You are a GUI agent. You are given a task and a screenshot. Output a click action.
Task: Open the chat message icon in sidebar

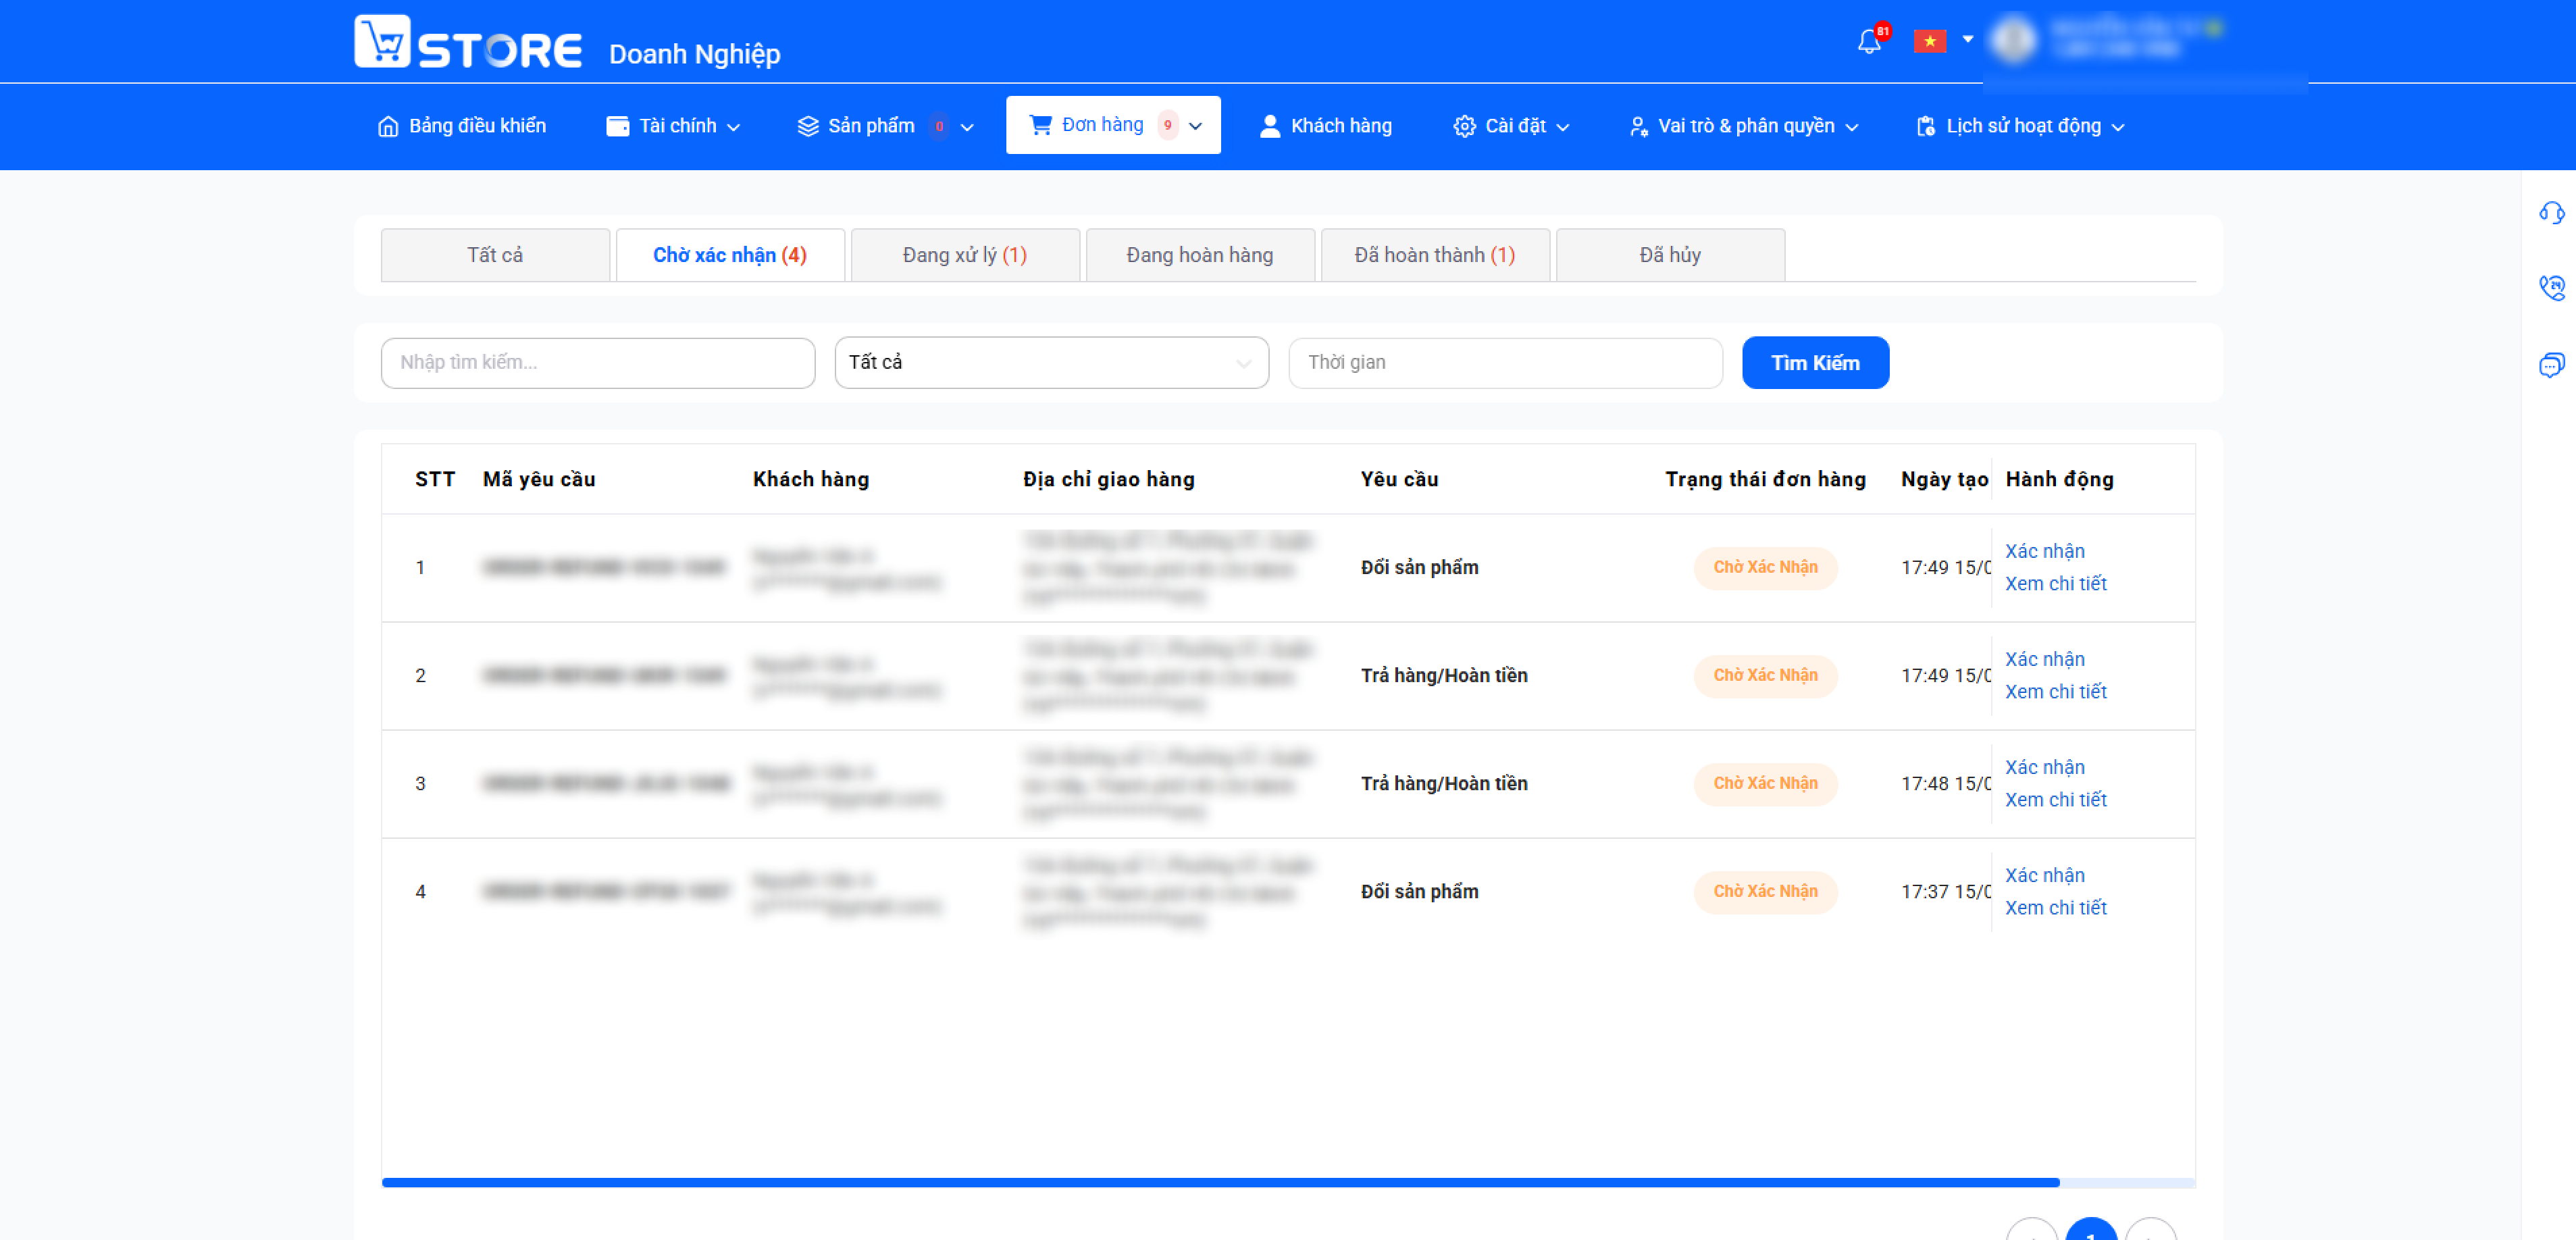[x=2551, y=364]
